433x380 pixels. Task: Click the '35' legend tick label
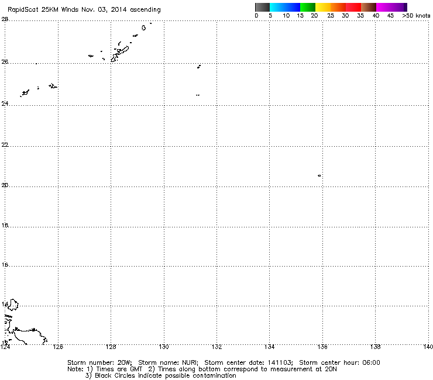[x=360, y=16]
